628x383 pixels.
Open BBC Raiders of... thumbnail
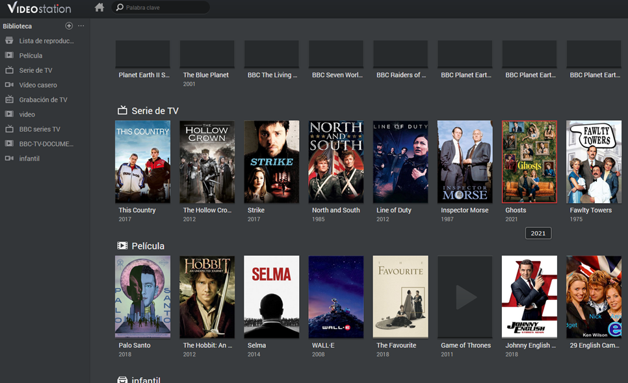(x=400, y=54)
